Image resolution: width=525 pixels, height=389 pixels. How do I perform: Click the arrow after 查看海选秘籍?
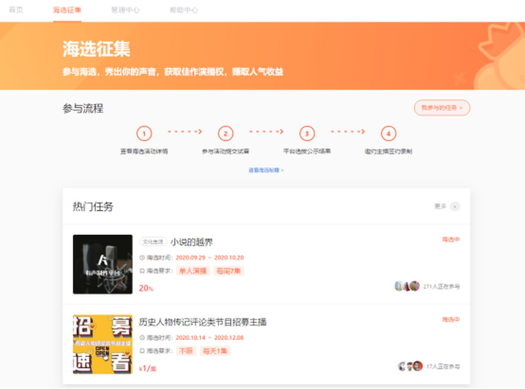pos(283,170)
